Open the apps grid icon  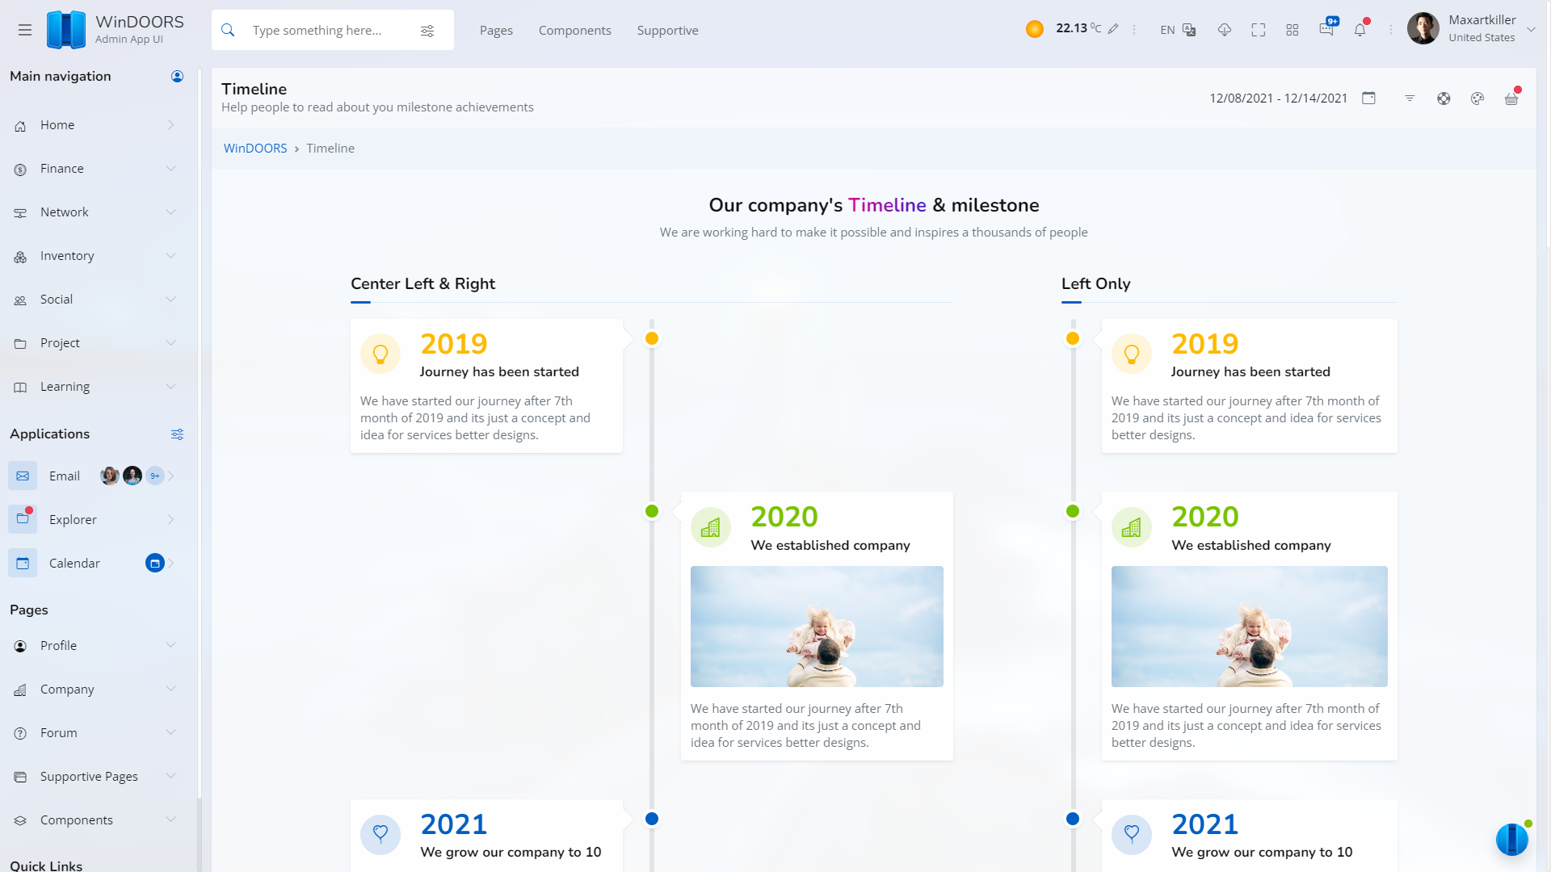point(1292,30)
